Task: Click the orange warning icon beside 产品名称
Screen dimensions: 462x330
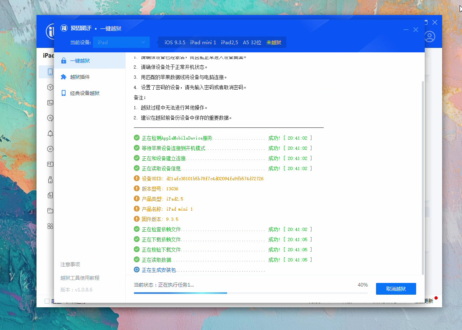Action: point(137,209)
